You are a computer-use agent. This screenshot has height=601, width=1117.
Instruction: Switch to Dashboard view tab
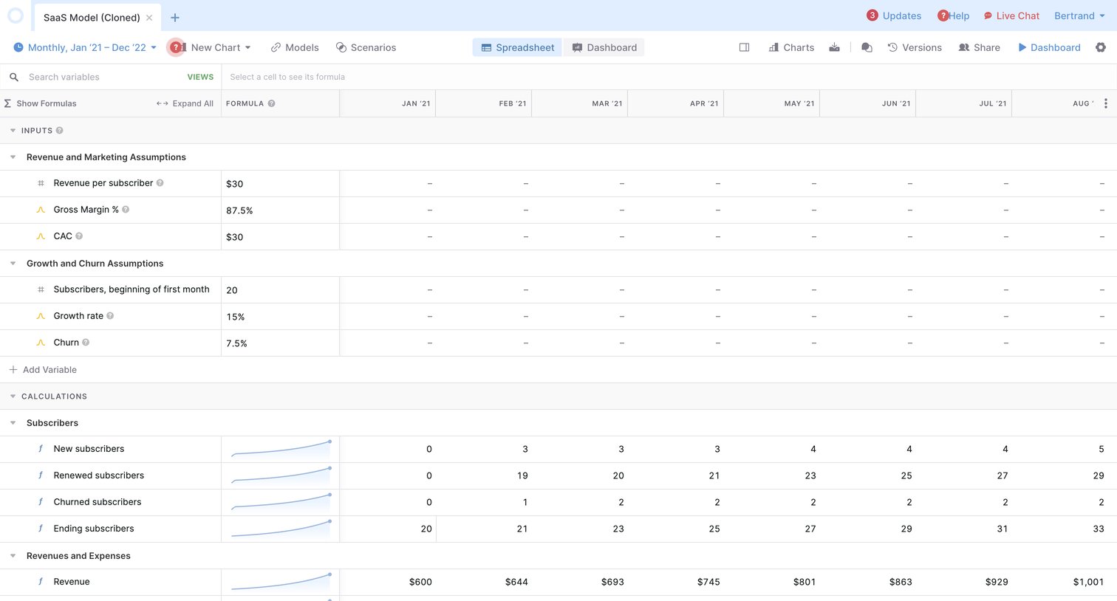[x=604, y=47]
